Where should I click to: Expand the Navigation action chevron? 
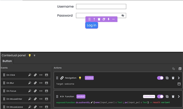(x=179, y=78)
